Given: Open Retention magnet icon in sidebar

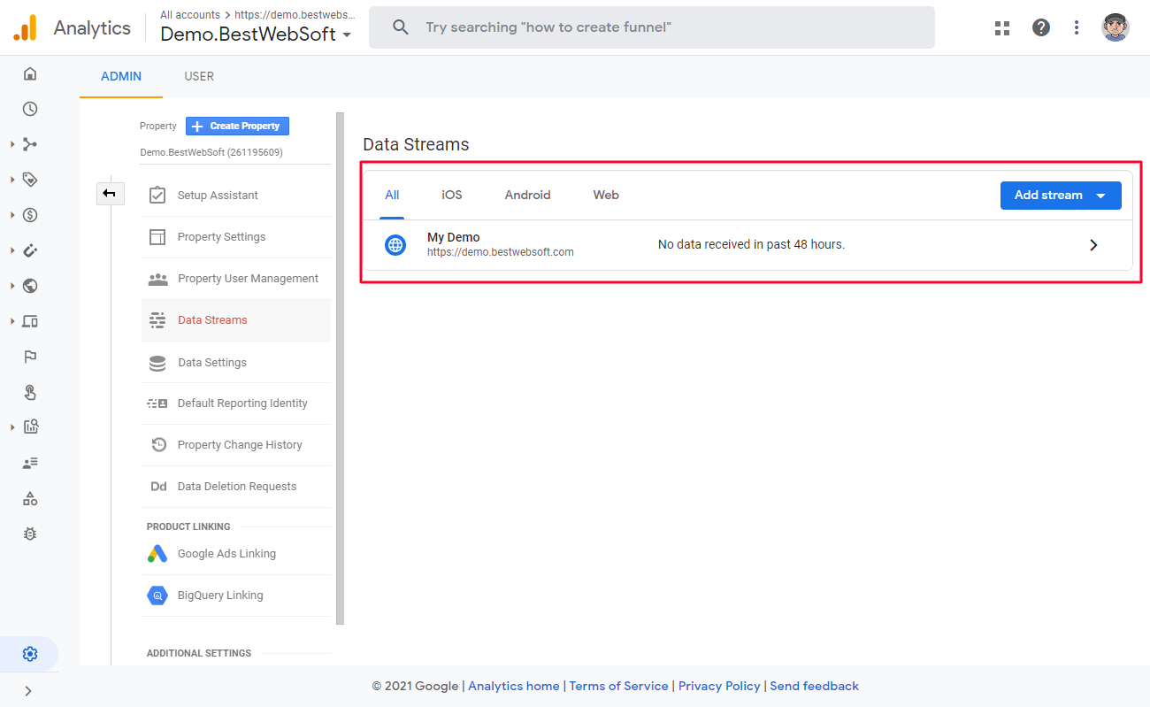Looking at the screenshot, I should pyautogui.click(x=30, y=250).
